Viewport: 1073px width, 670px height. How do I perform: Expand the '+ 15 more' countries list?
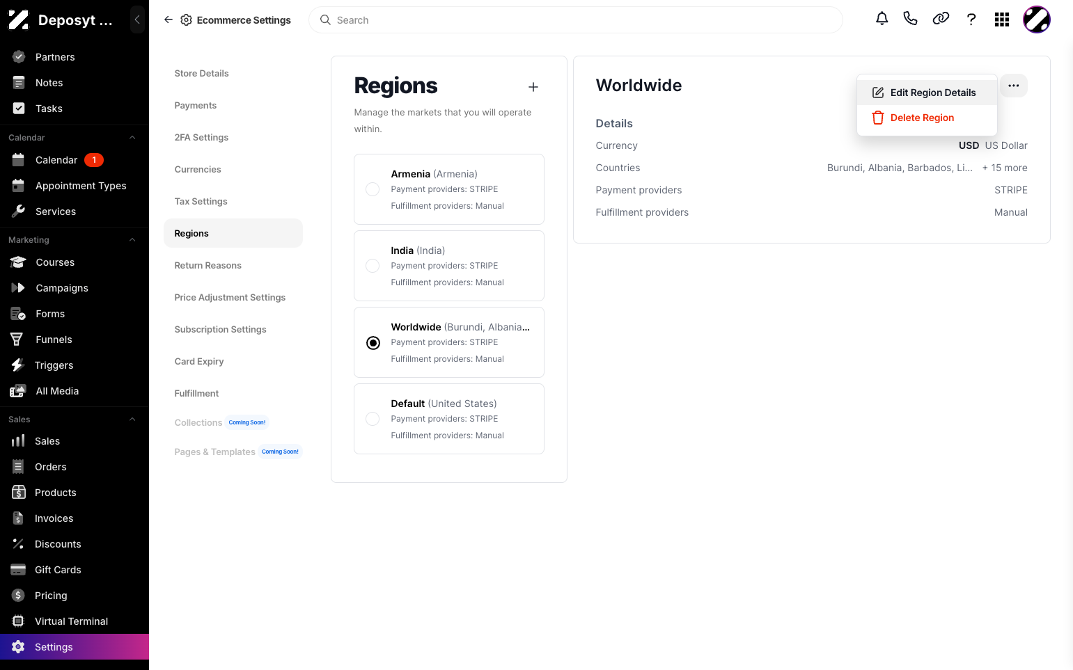[x=1005, y=168]
